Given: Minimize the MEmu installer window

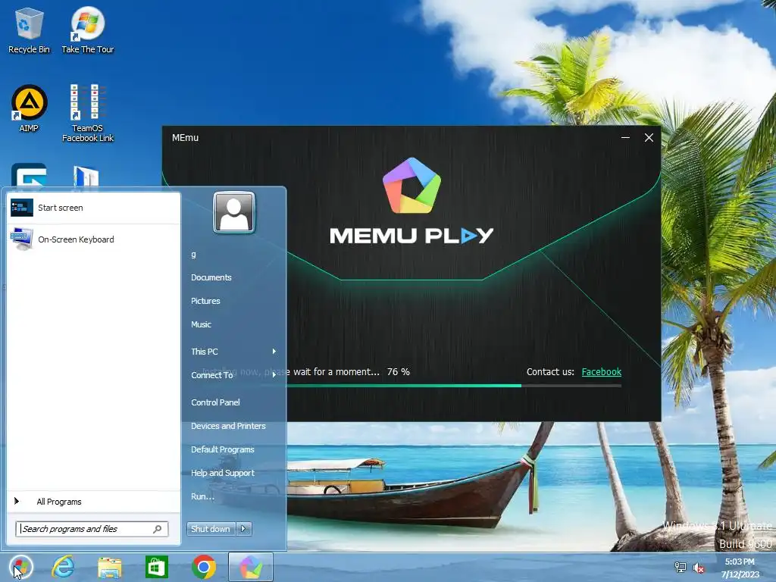Looking at the screenshot, I should pos(625,138).
